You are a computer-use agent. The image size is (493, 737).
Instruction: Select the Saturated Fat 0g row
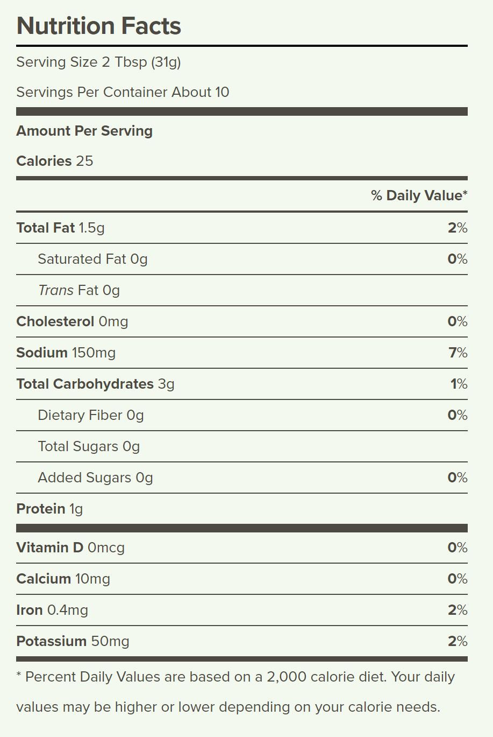coord(242,259)
